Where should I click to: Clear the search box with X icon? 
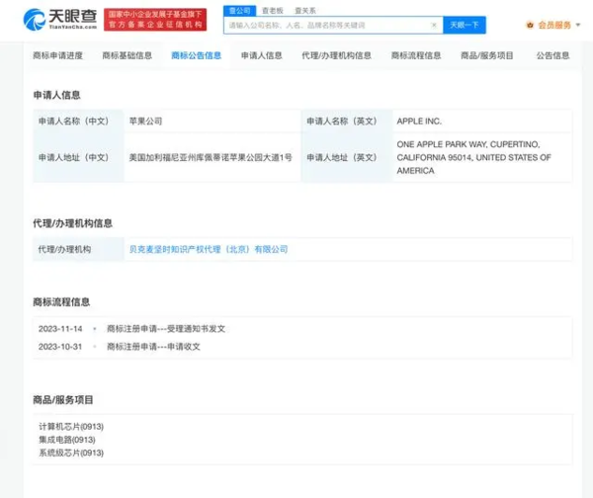(434, 26)
